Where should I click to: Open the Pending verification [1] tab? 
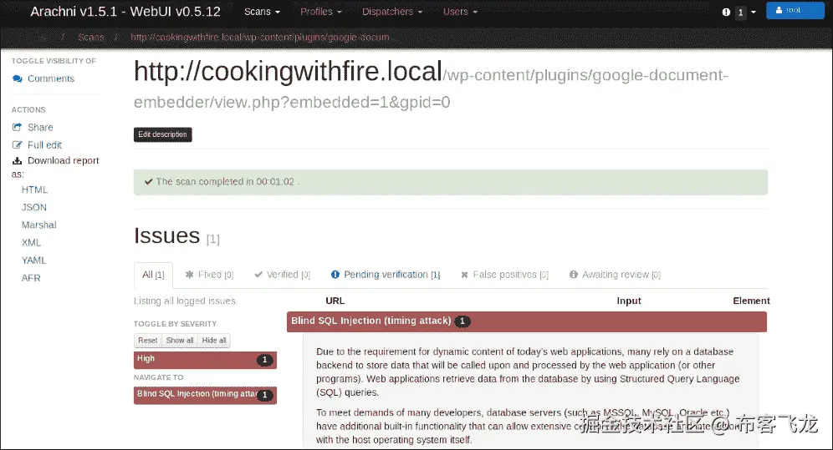point(386,275)
